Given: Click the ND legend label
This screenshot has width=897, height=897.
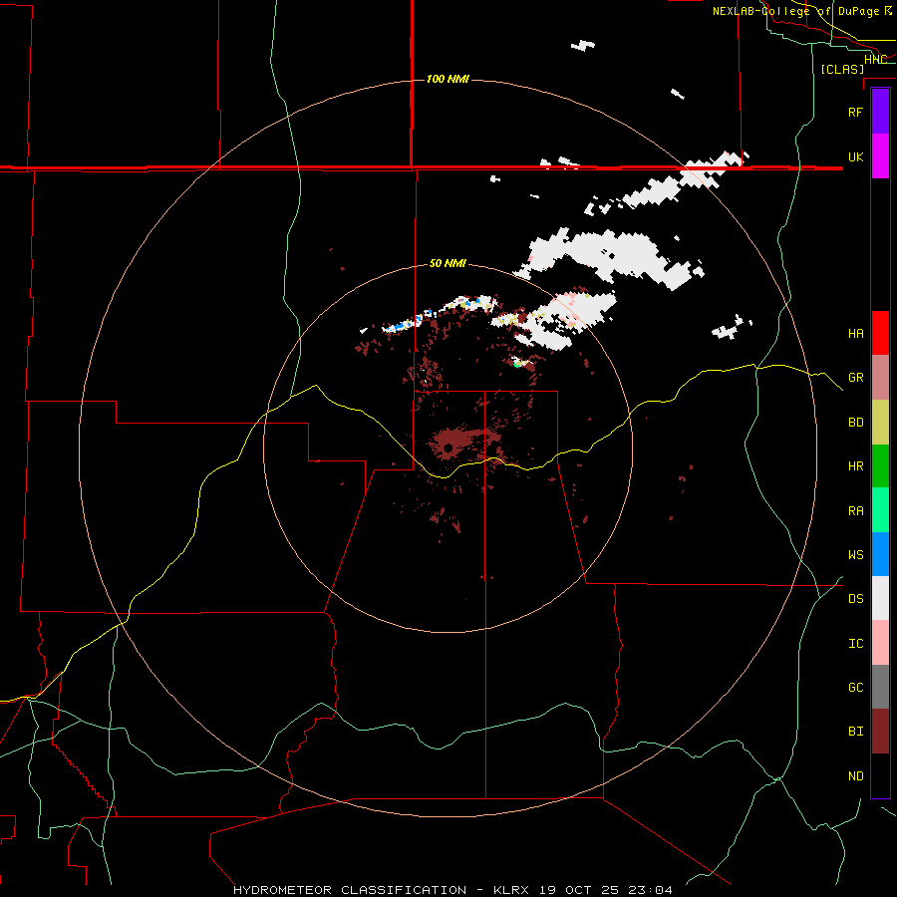Looking at the screenshot, I should tap(855, 776).
